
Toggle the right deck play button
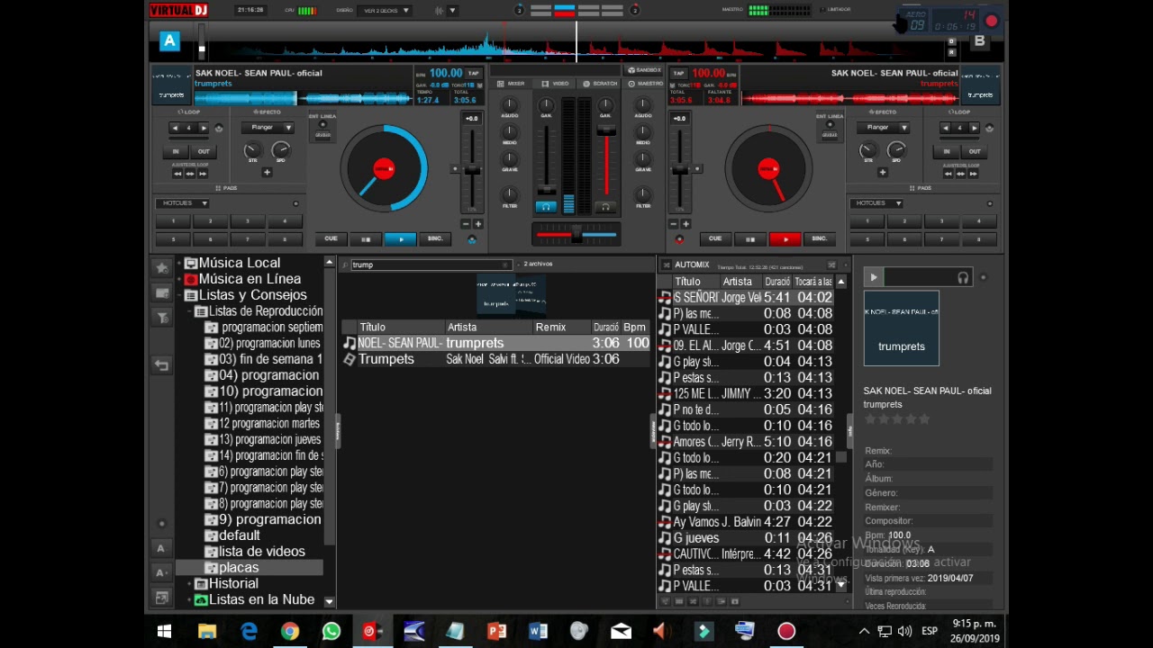(785, 239)
